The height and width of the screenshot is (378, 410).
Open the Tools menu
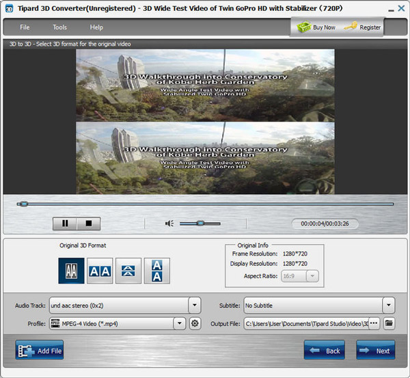click(x=59, y=27)
